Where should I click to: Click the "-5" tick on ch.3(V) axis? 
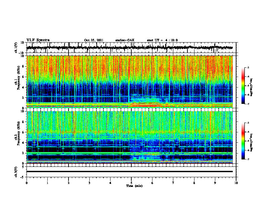[23, 177]
